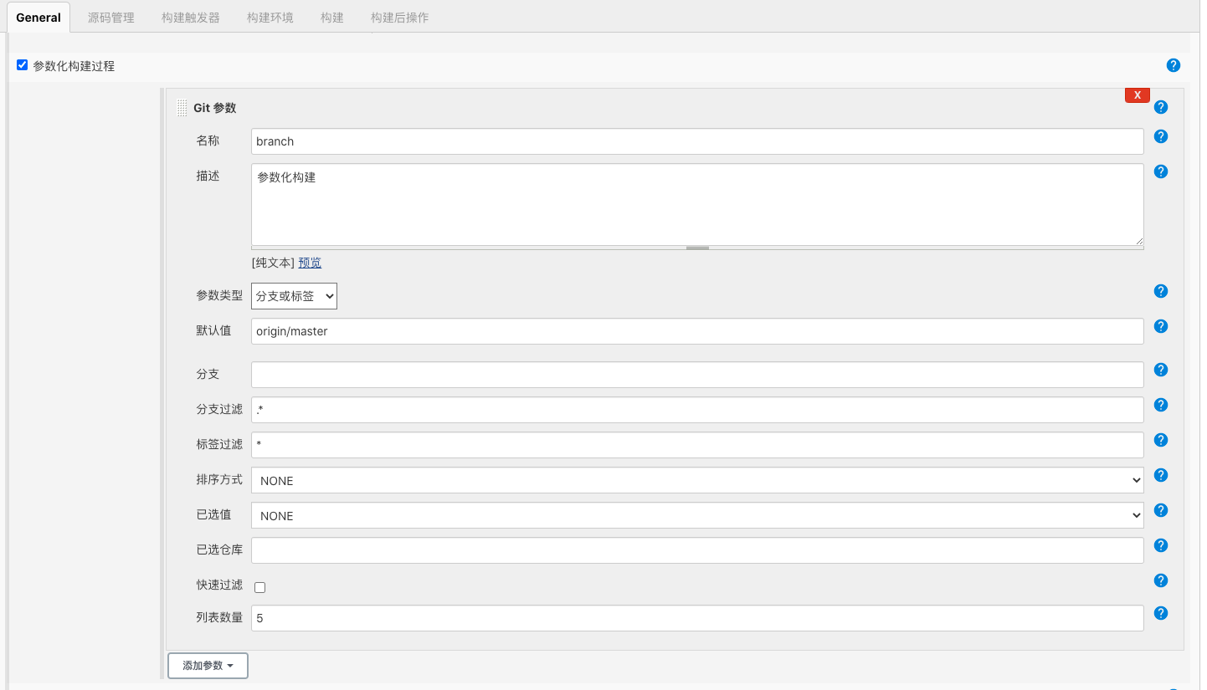Screen dimensions: 1207x690
Task: Click empty 分支 input field
Action: 697,375
